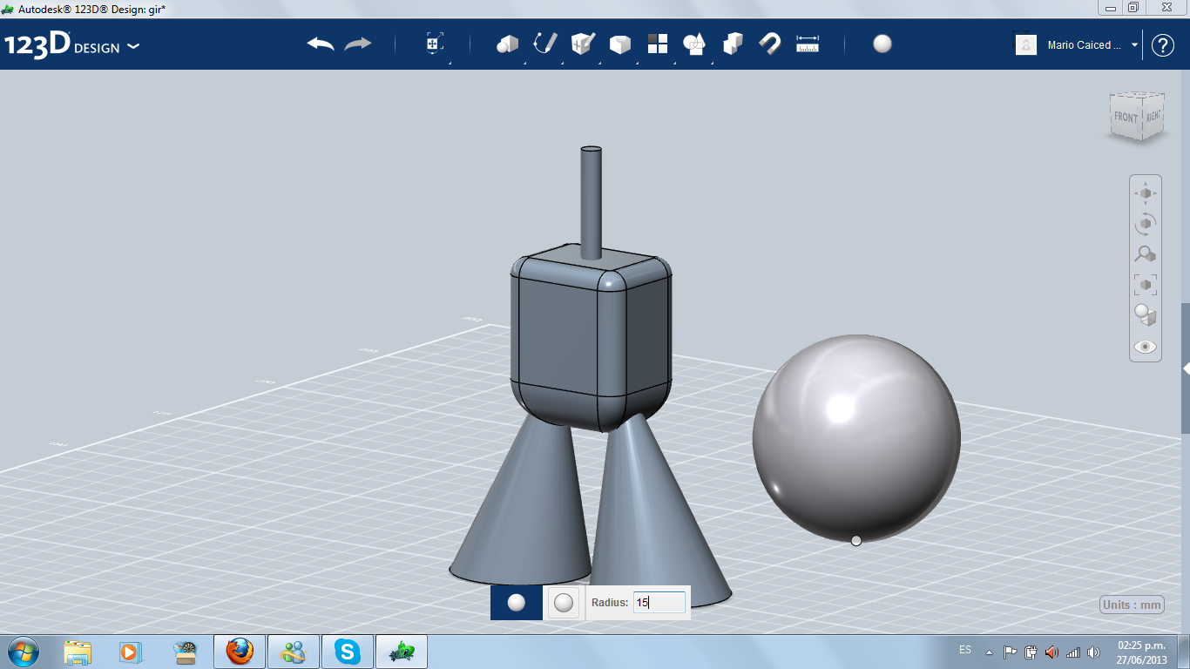This screenshot has width=1190, height=669.
Task: Click the power plug tray icon
Action: coord(1031,652)
